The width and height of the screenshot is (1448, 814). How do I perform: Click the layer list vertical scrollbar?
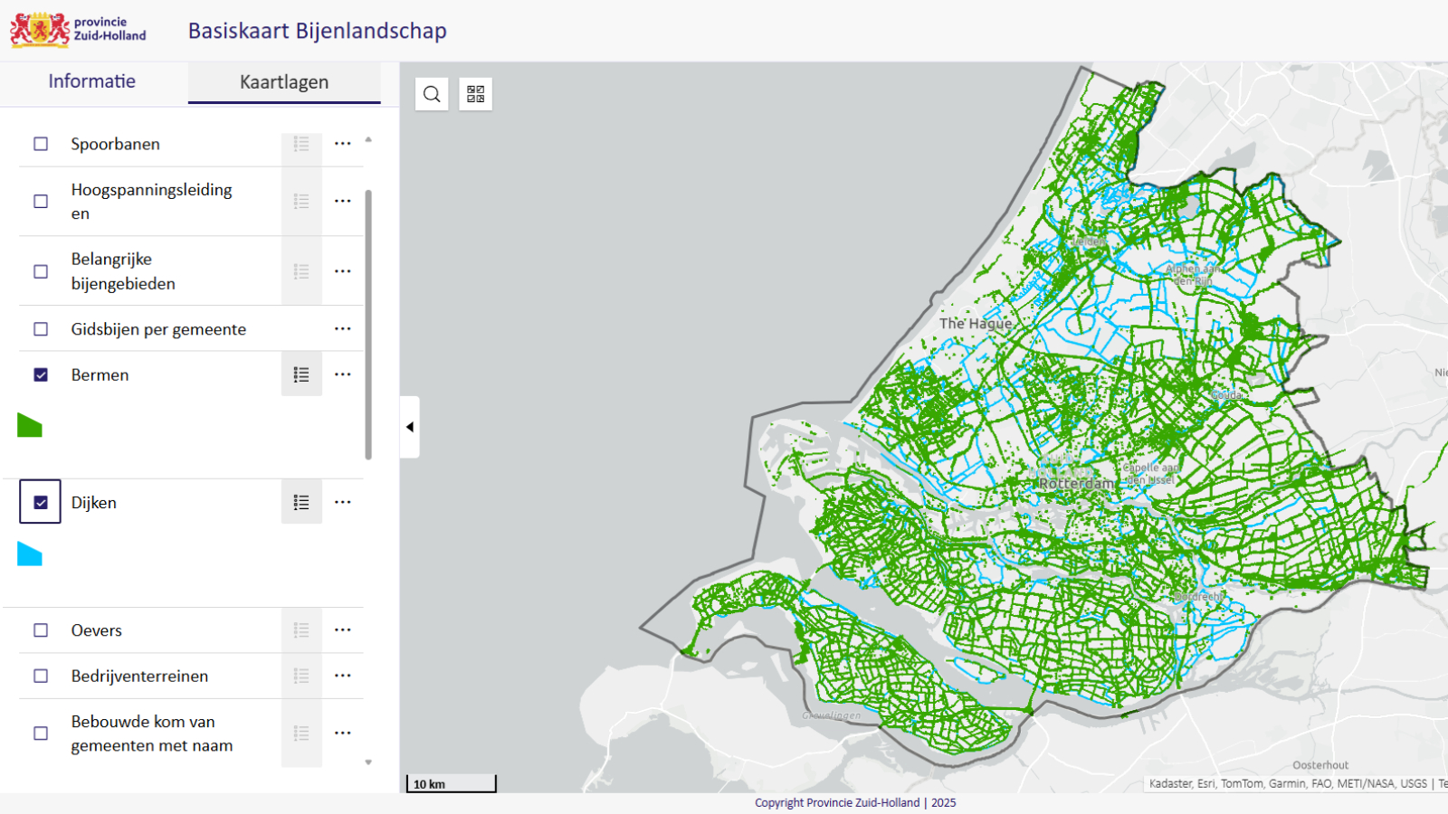pyautogui.click(x=368, y=324)
